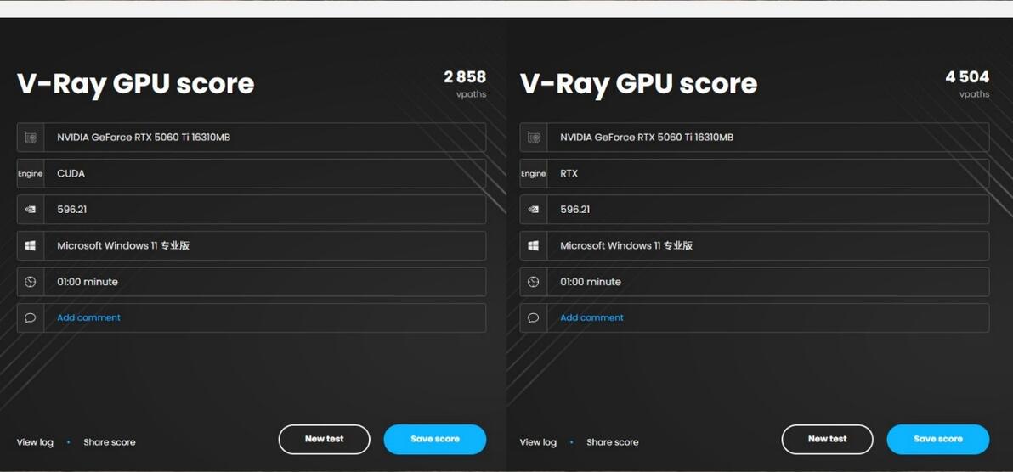Click NVIDIA driver icon in CUDA panel
The image size is (1013, 472).
[x=31, y=210]
